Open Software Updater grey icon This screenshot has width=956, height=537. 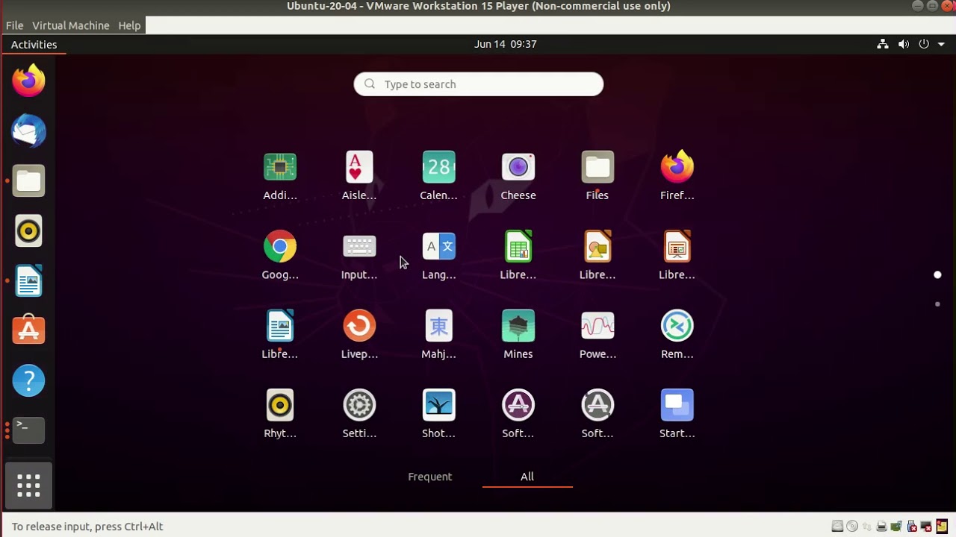click(x=597, y=414)
